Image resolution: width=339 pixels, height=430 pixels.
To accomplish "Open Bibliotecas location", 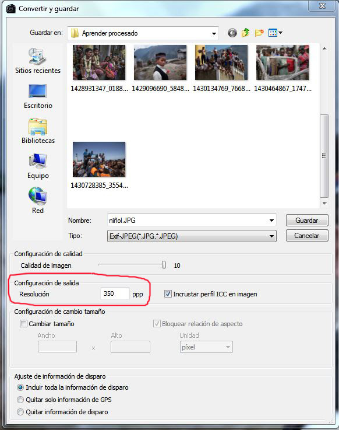I will [x=38, y=131].
